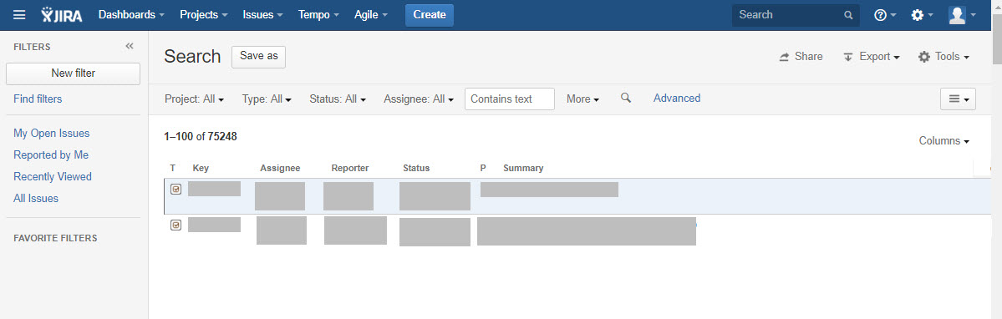This screenshot has width=1002, height=319.
Task: Sort by Key column header
Action: 201,169
